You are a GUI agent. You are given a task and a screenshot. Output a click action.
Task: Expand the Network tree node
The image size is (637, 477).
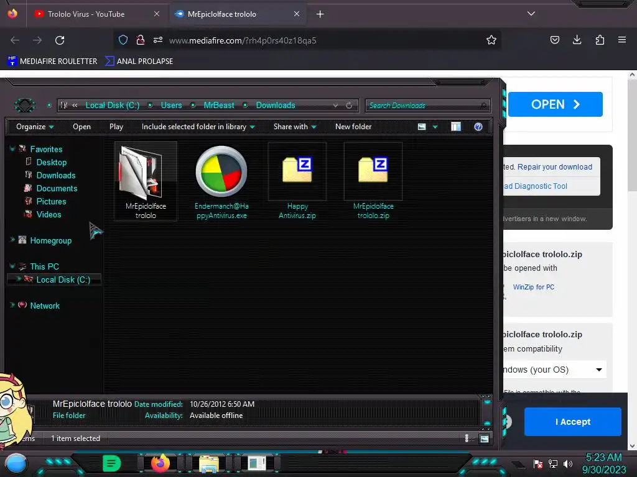12,306
